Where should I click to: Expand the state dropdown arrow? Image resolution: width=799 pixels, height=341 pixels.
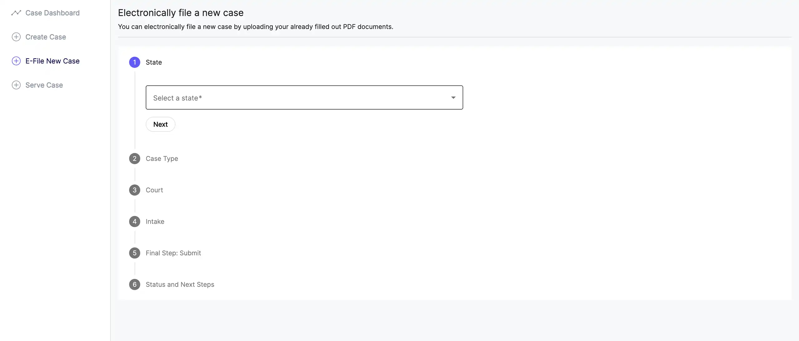453,98
